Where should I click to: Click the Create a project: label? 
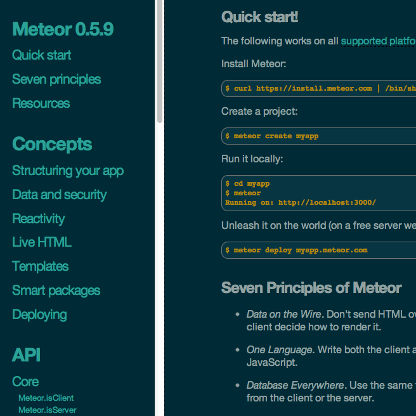click(x=259, y=112)
